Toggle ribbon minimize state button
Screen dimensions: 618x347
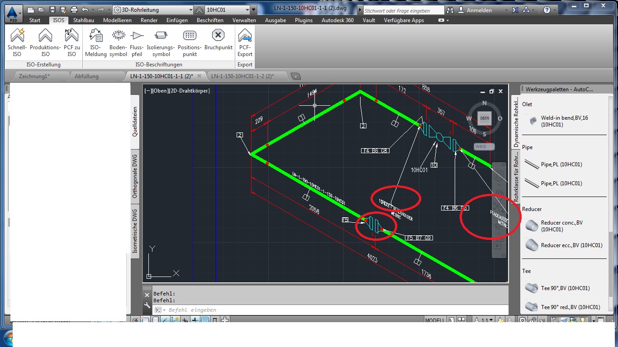(442, 20)
